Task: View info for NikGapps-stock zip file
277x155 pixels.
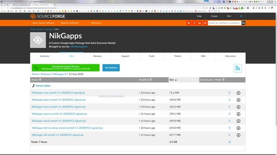Action: 238,121
